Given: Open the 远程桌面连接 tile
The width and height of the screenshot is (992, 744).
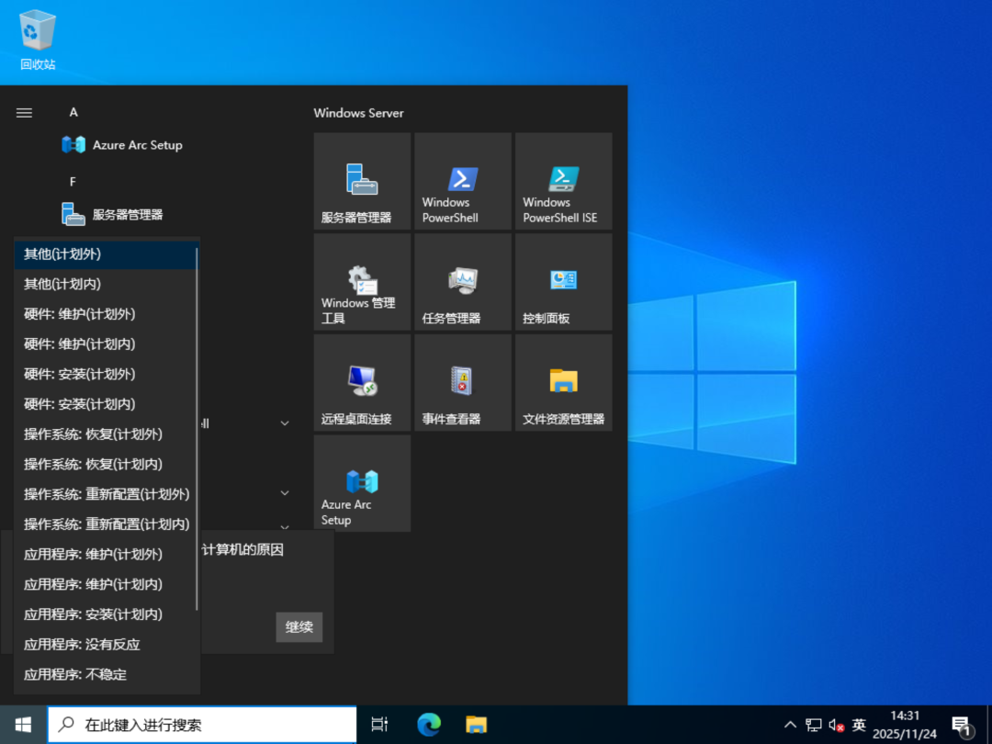Looking at the screenshot, I should 362,382.
